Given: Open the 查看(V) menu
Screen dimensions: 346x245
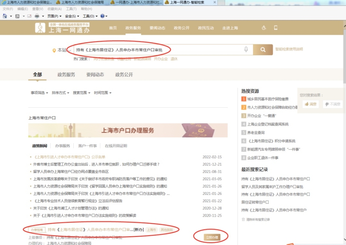Looking at the screenshot, I should 37,9.
